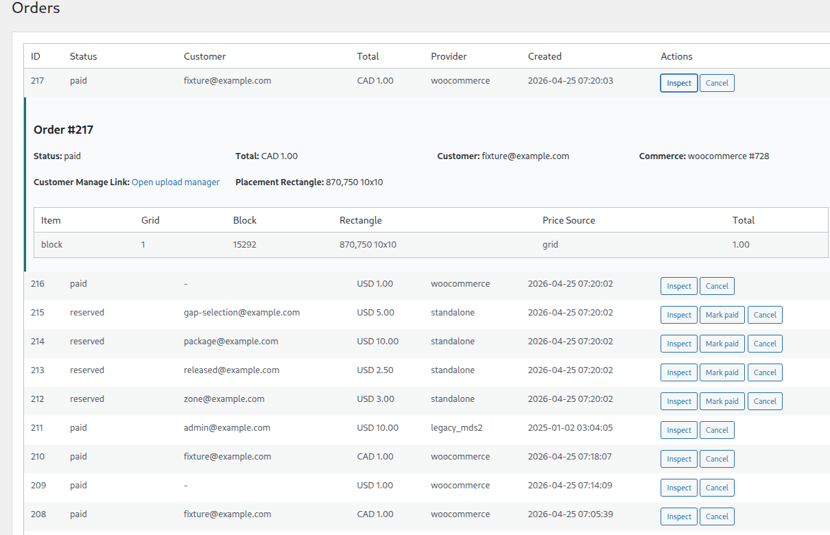Mark order 212 as paid
This screenshot has height=535, width=830.
[x=722, y=401]
